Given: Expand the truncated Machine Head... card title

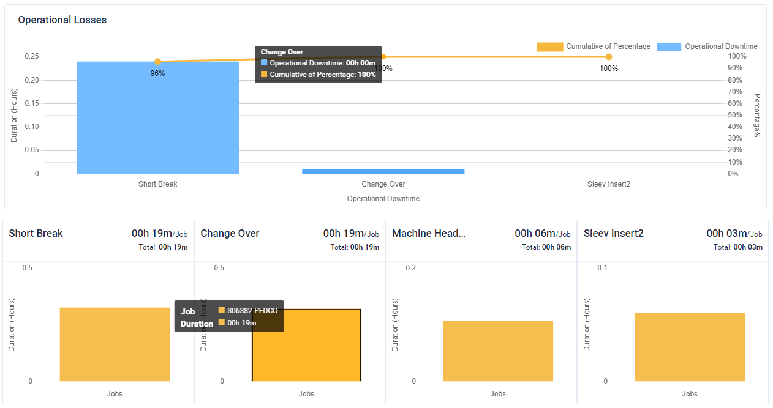Looking at the screenshot, I should [x=429, y=234].
